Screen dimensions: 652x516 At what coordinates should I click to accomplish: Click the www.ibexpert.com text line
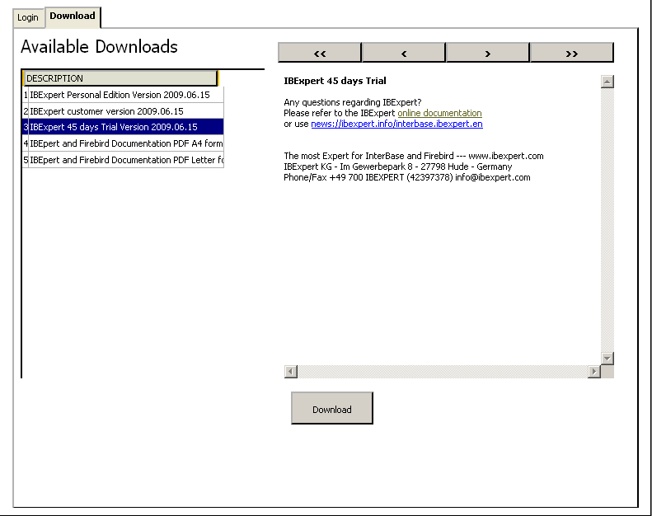tap(414, 156)
